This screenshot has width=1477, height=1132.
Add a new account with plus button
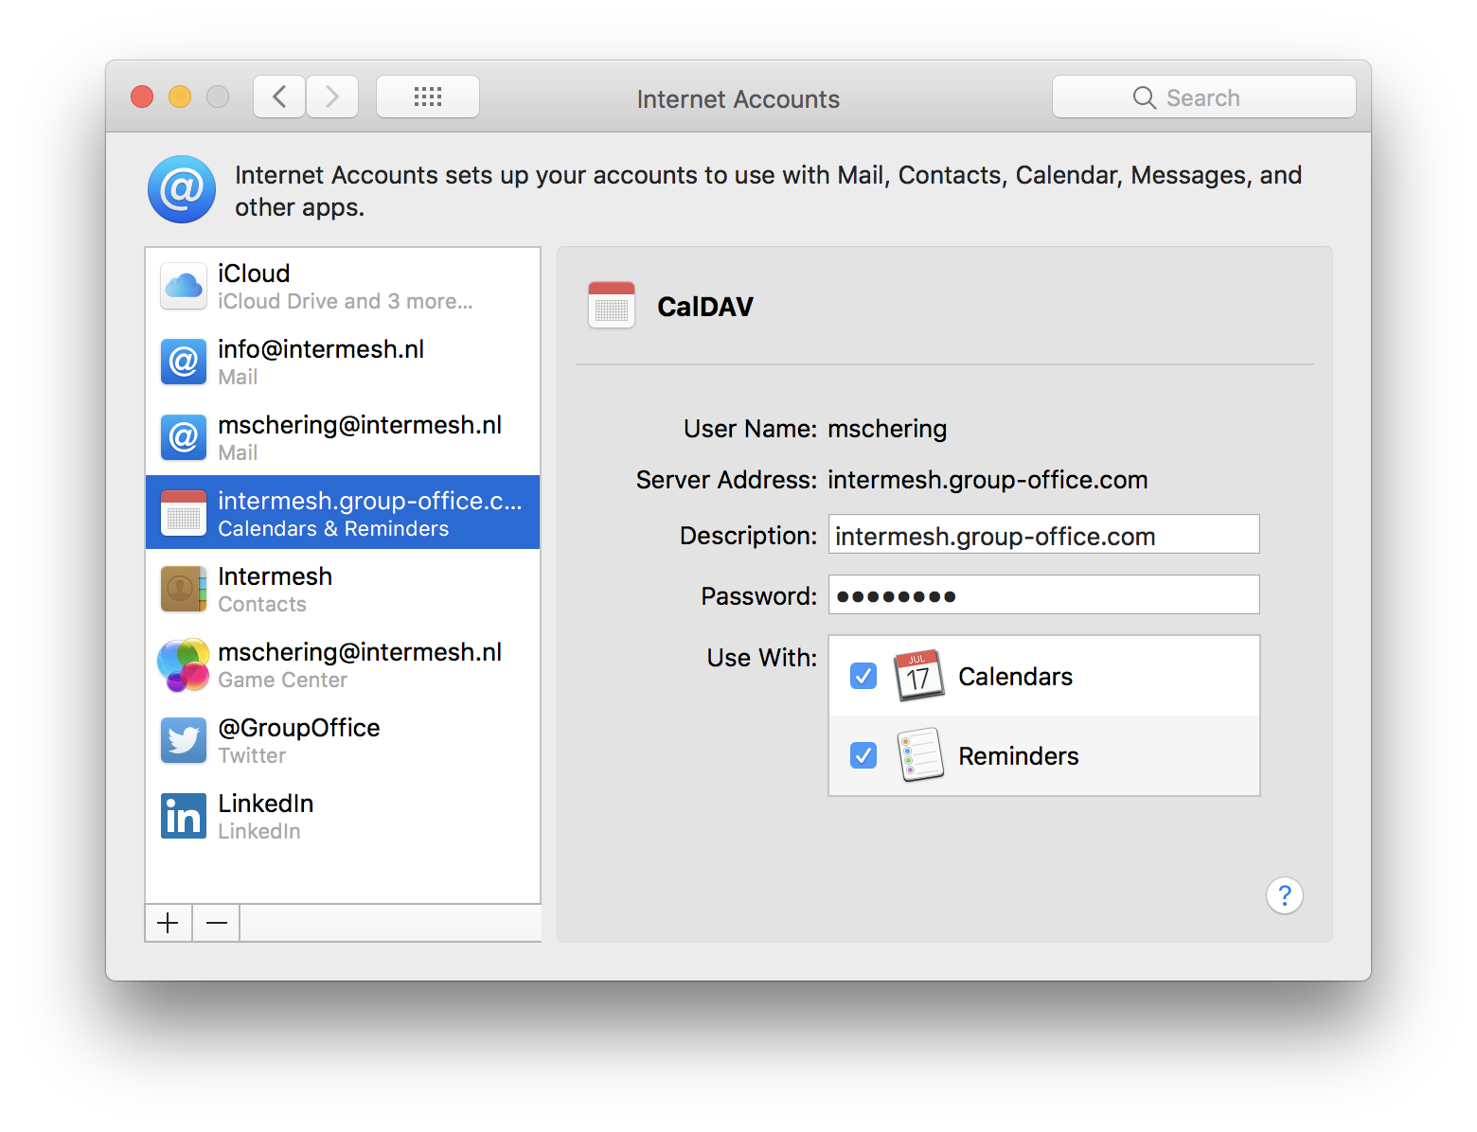point(169,923)
